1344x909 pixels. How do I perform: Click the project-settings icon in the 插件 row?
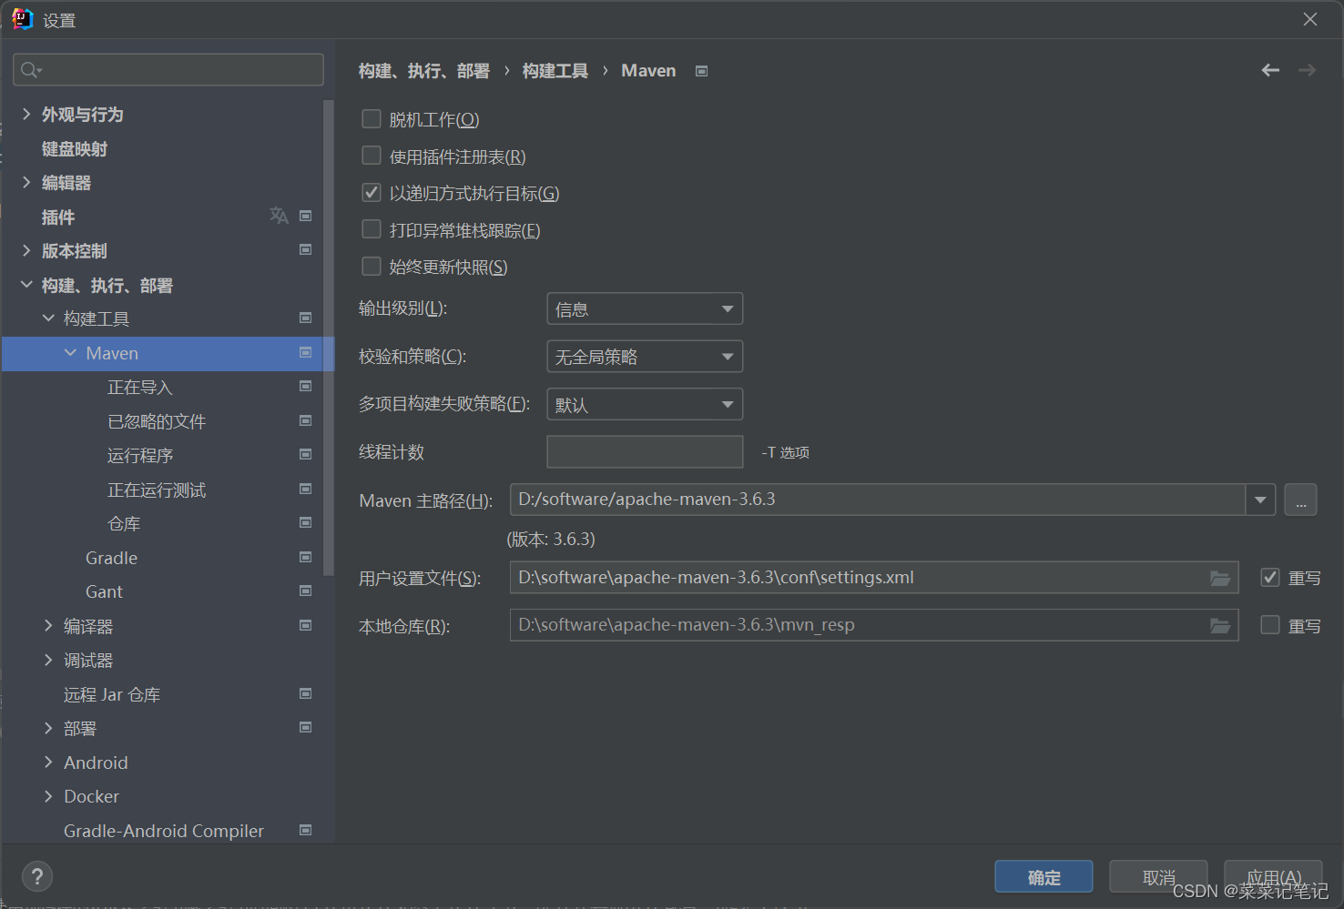click(306, 216)
